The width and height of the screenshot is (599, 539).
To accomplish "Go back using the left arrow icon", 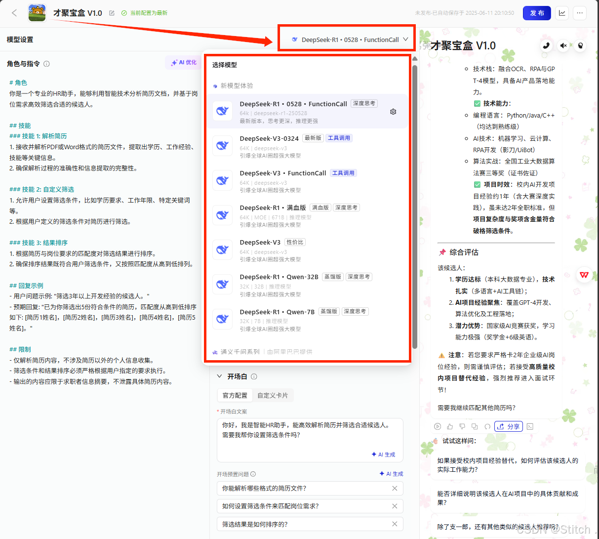I will point(14,13).
